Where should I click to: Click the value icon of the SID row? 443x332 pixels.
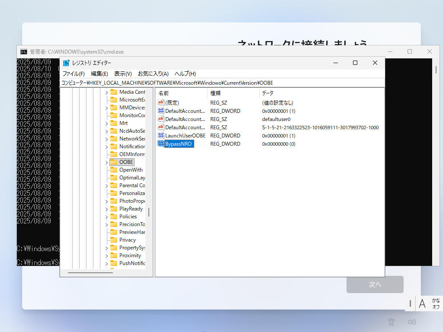click(x=161, y=128)
